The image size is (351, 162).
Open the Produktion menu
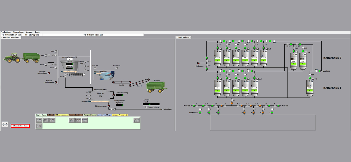tap(6, 32)
